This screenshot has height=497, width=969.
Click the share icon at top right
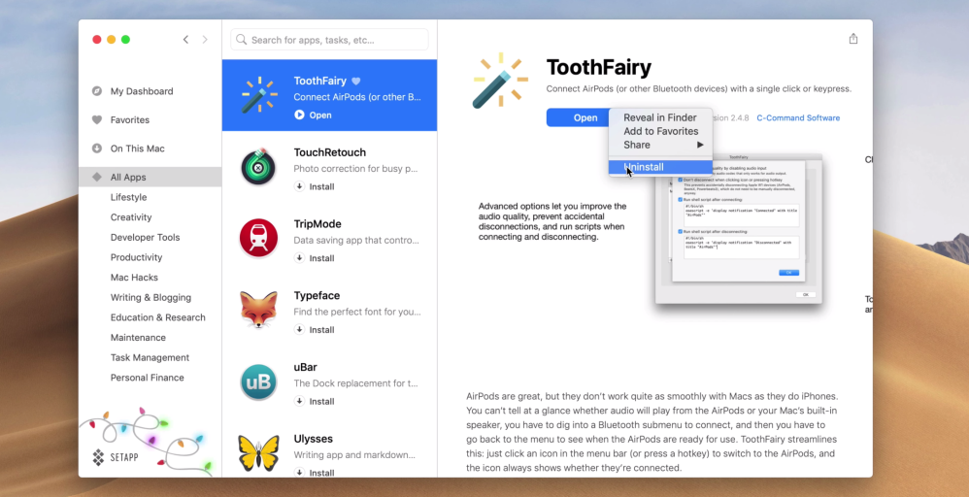tap(853, 39)
